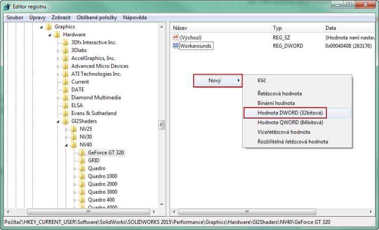The image size is (379, 230).
Task: Choose Víceřetězcová hodnota
Action: click(297, 132)
